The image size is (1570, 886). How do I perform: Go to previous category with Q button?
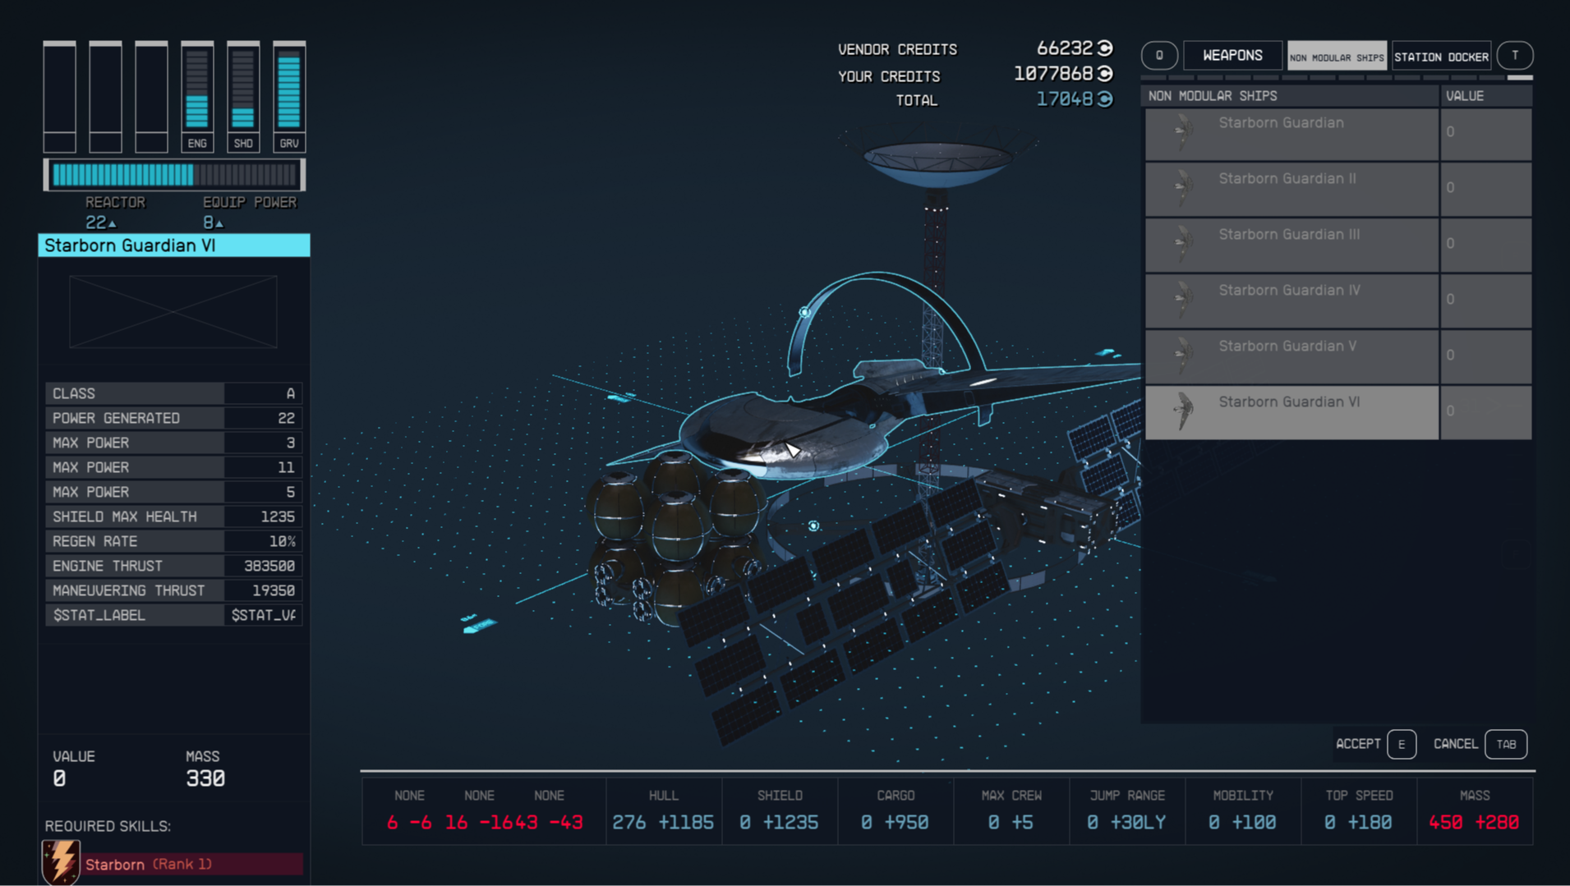pyautogui.click(x=1159, y=55)
